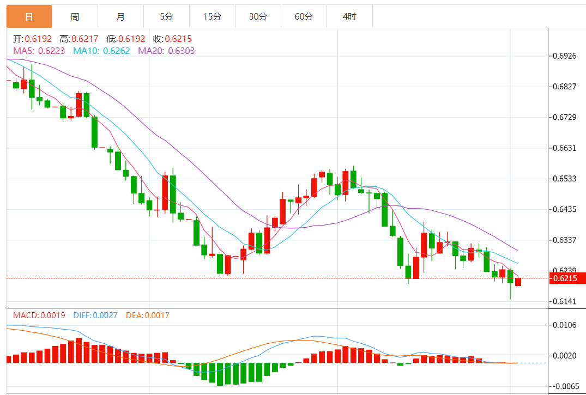The image size is (586, 395).
Task: Select the 日 daily chart tab
Action: [x=29, y=16]
